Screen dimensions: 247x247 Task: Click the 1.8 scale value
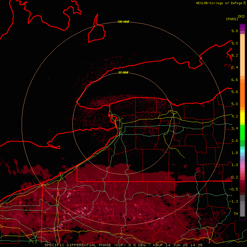pos(235,153)
